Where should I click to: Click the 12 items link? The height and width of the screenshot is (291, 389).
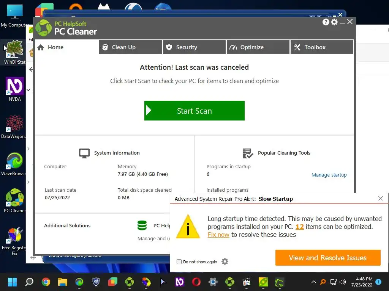coord(299,227)
